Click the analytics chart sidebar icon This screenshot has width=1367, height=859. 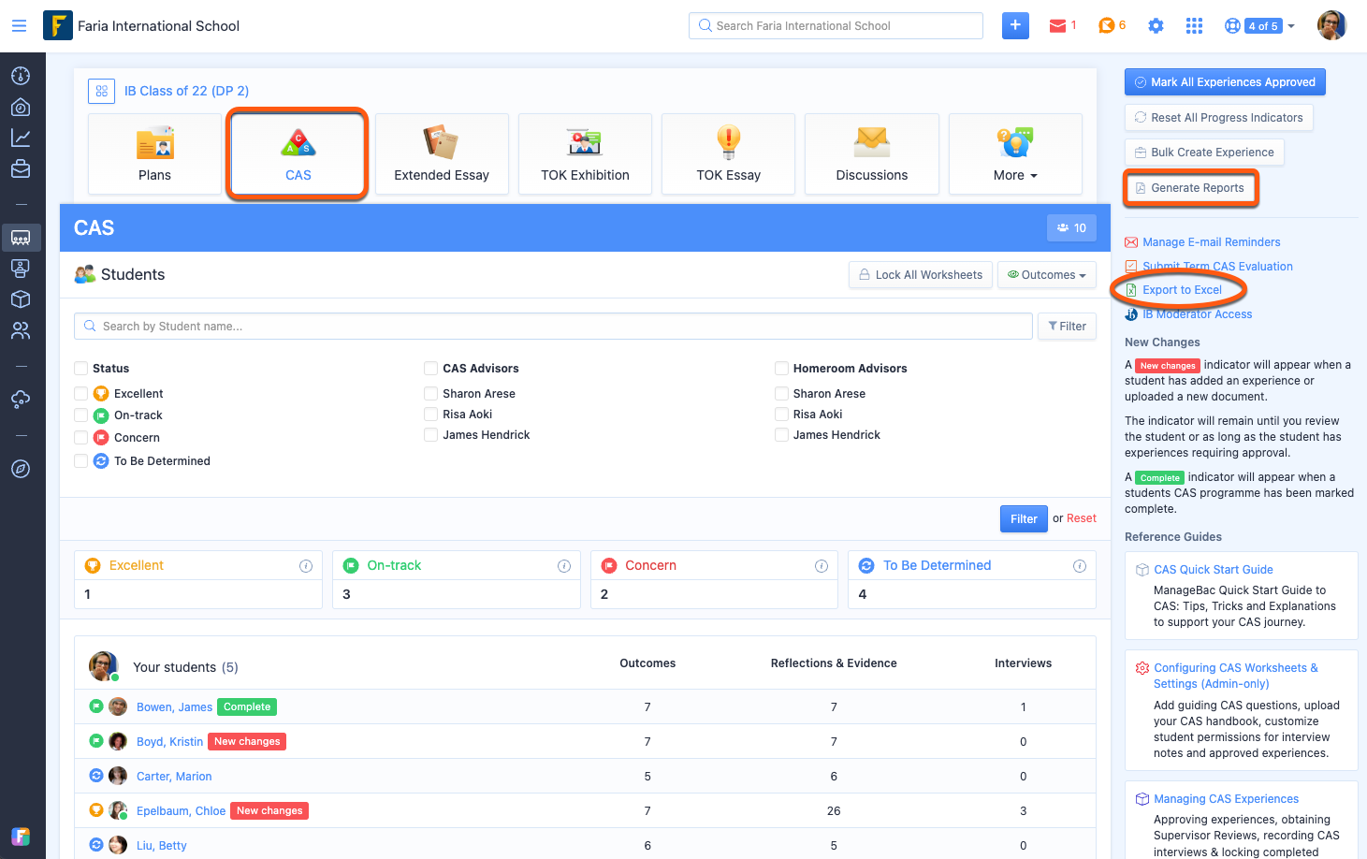point(21,138)
